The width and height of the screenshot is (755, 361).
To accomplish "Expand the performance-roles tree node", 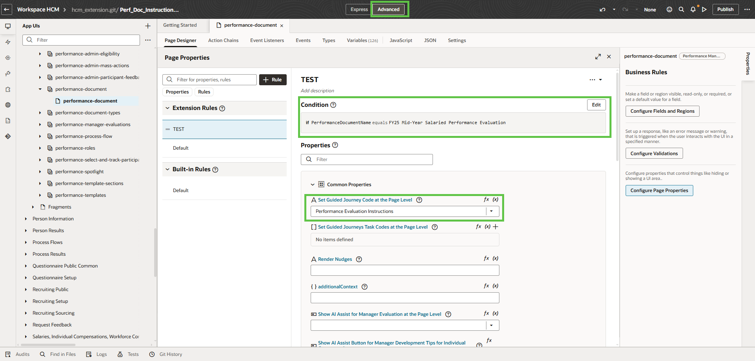I will 40,148.
